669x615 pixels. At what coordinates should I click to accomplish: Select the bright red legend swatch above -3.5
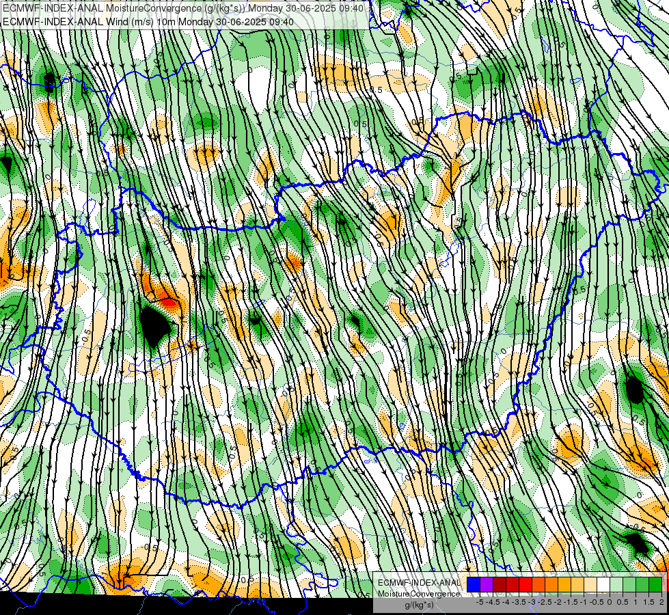525,584
